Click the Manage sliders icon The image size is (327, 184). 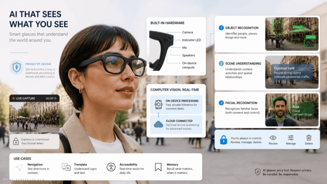pos(291,137)
